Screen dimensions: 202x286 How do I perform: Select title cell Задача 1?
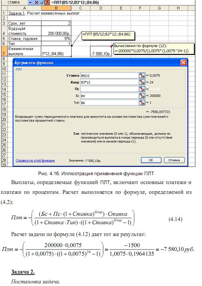coord(24,13)
